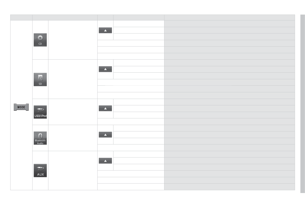Select the top row beside the CD up arrow

[x=139, y=24]
